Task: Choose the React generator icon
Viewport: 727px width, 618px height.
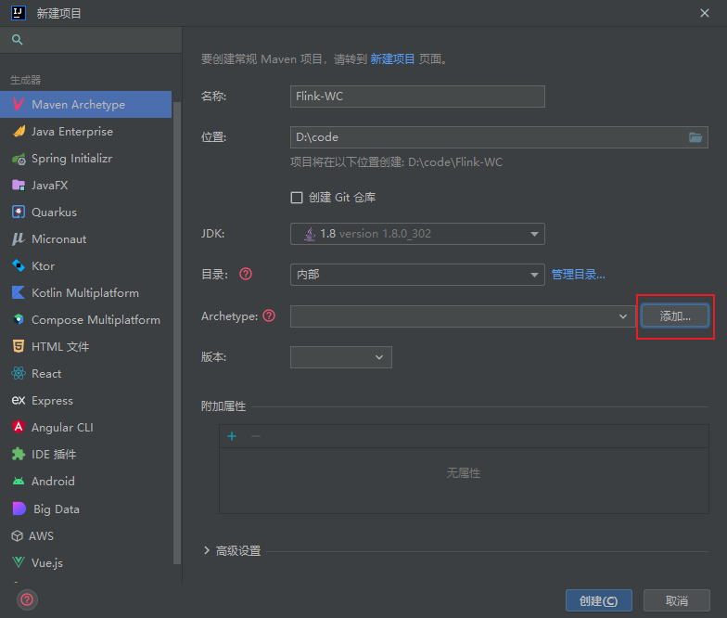Action: click(18, 374)
